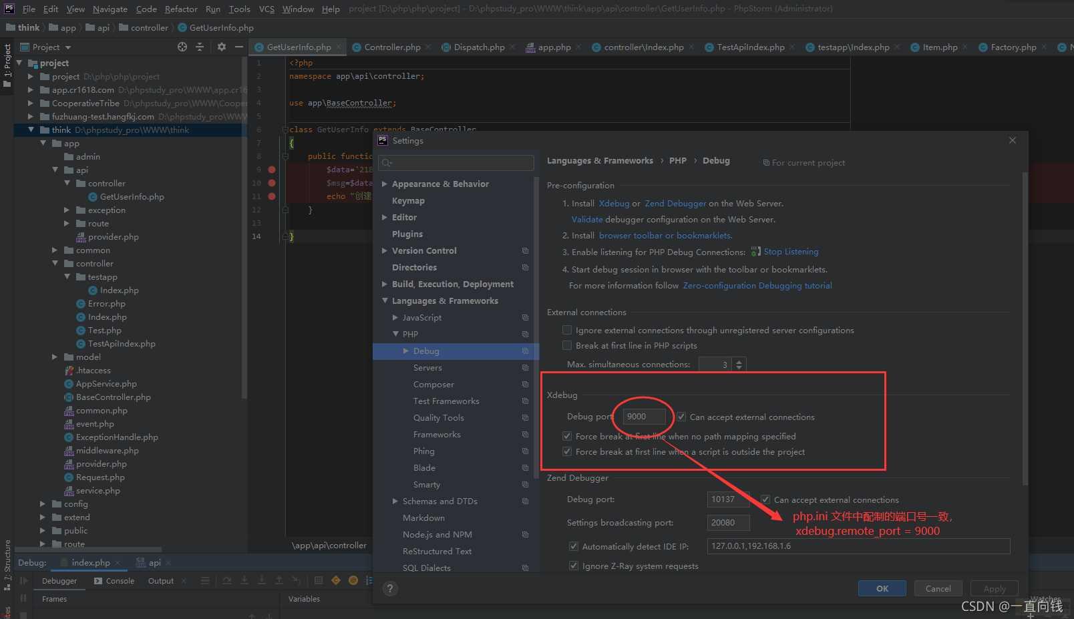Expand Appearance & Behavior settings category
The image size is (1074, 619).
[x=385, y=184]
